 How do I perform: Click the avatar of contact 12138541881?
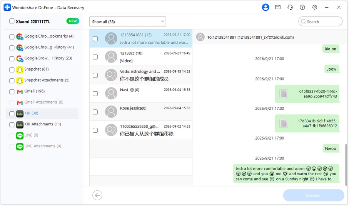point(111,38)
